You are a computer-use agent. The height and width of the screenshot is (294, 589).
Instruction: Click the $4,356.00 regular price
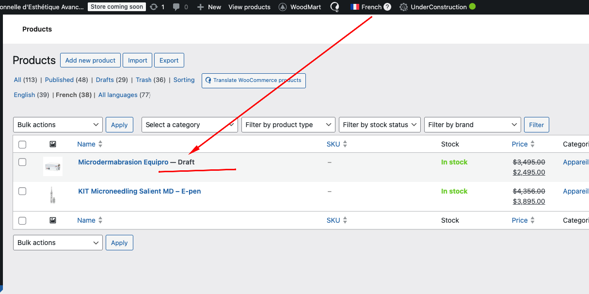529,191
